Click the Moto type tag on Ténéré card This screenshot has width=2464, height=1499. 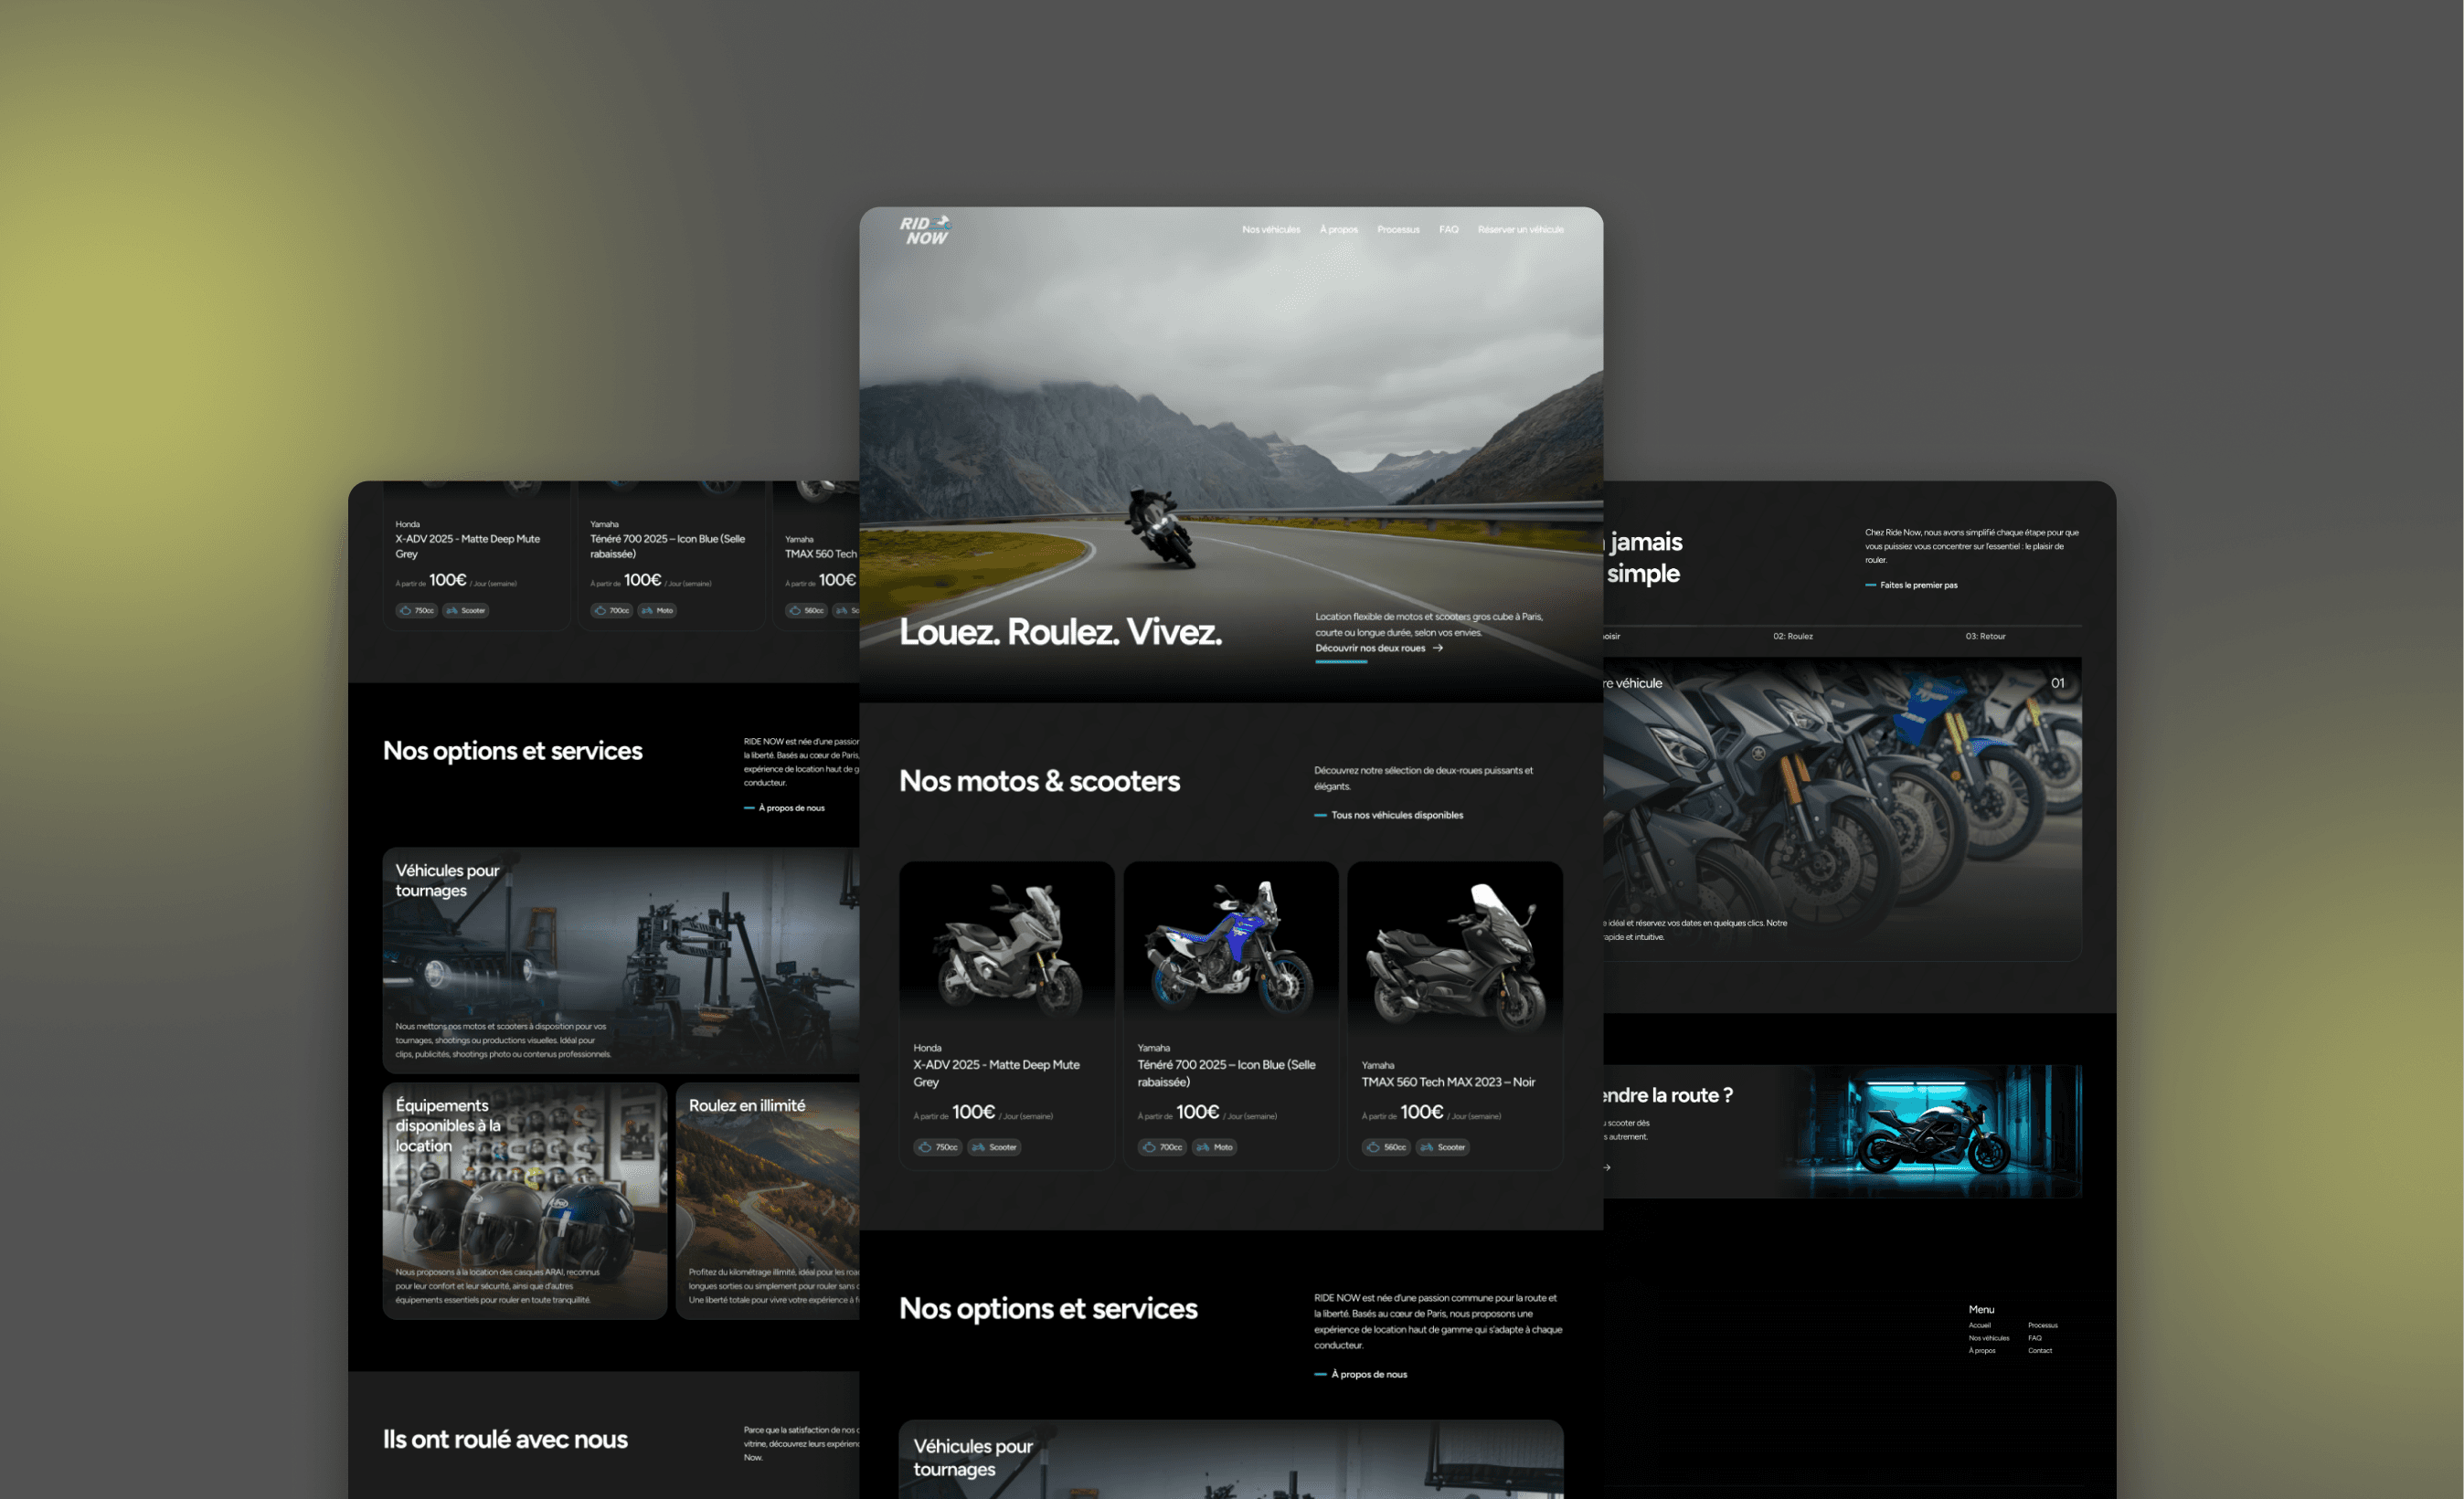(x=1214, y=1147)
